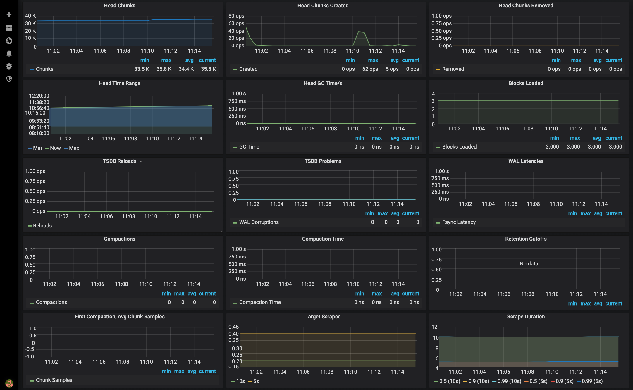Open the Compaction Time panel title menu
The width and height of the screenshot is (633, 390).
323,239
